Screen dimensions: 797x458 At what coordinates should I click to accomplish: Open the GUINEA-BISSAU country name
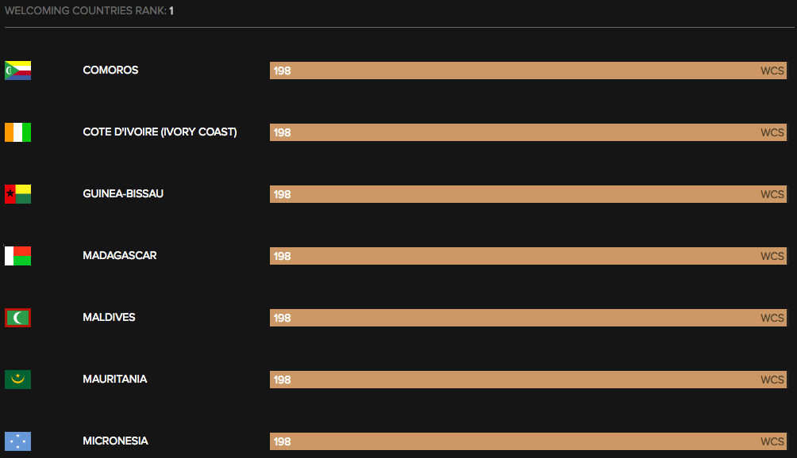click(x=123, y=194)
